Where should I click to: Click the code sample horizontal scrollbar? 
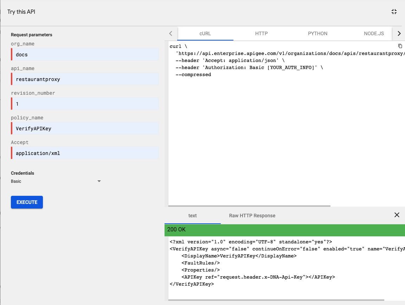(250, 206)
